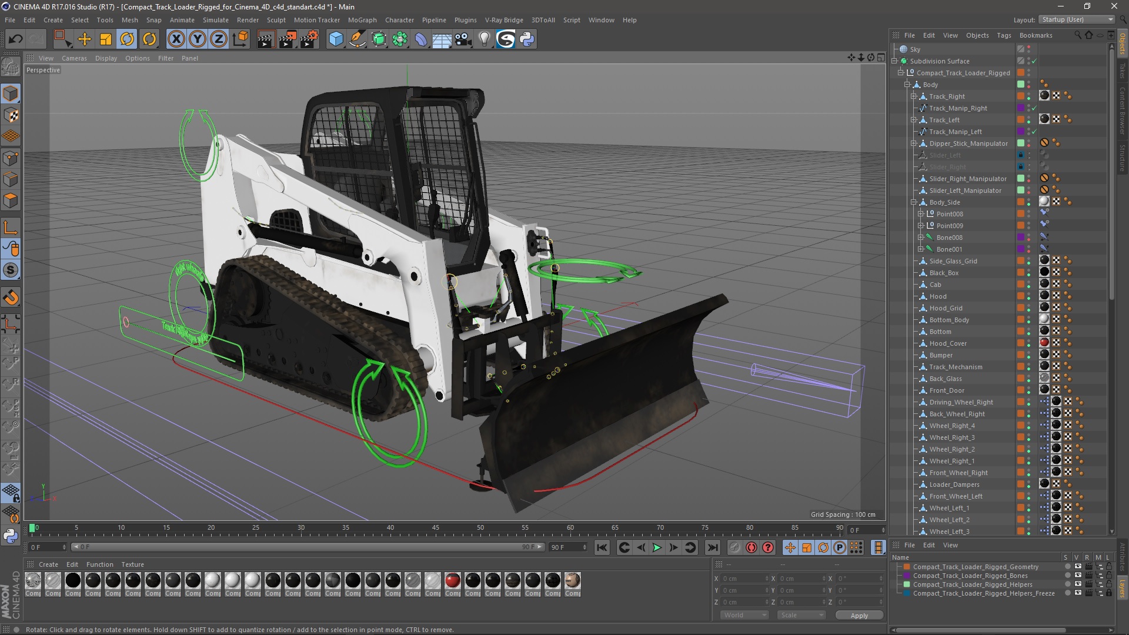
Task: Expand the Track_Right object
Action: [x=914, y=96]
